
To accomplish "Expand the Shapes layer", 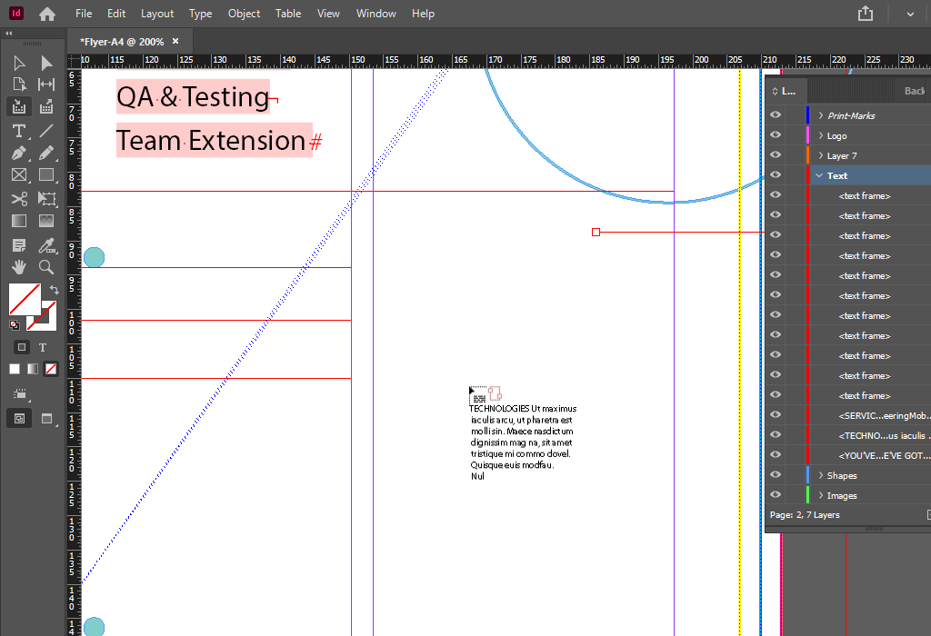I will tap(820, 475).
